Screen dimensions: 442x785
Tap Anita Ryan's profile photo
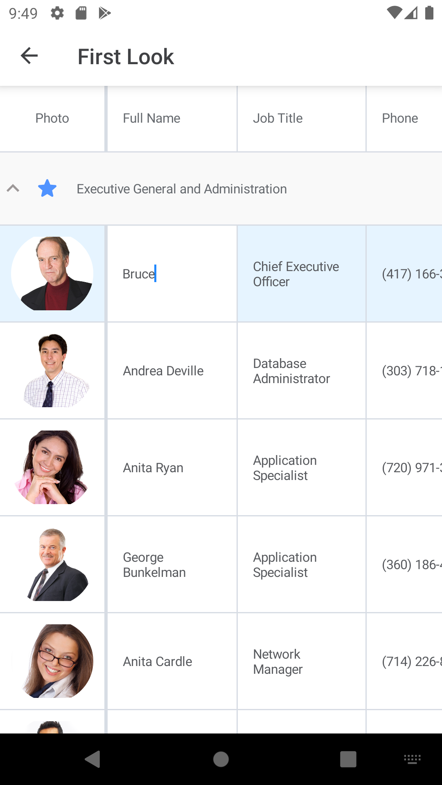52,467
